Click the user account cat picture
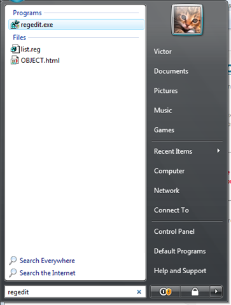 pos(187,20)
